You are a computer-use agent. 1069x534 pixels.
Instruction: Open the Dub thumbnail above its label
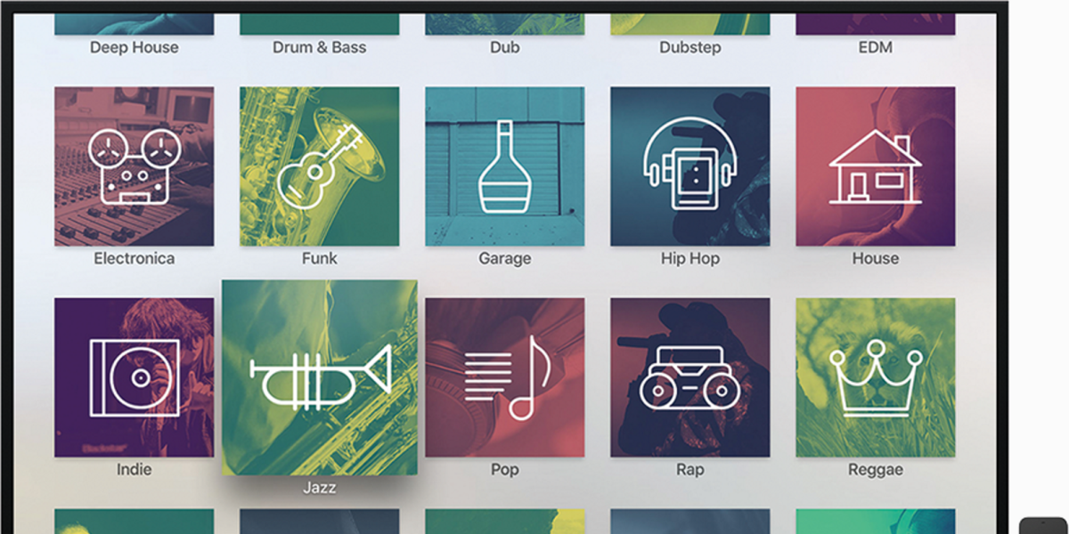pos(505,24)
